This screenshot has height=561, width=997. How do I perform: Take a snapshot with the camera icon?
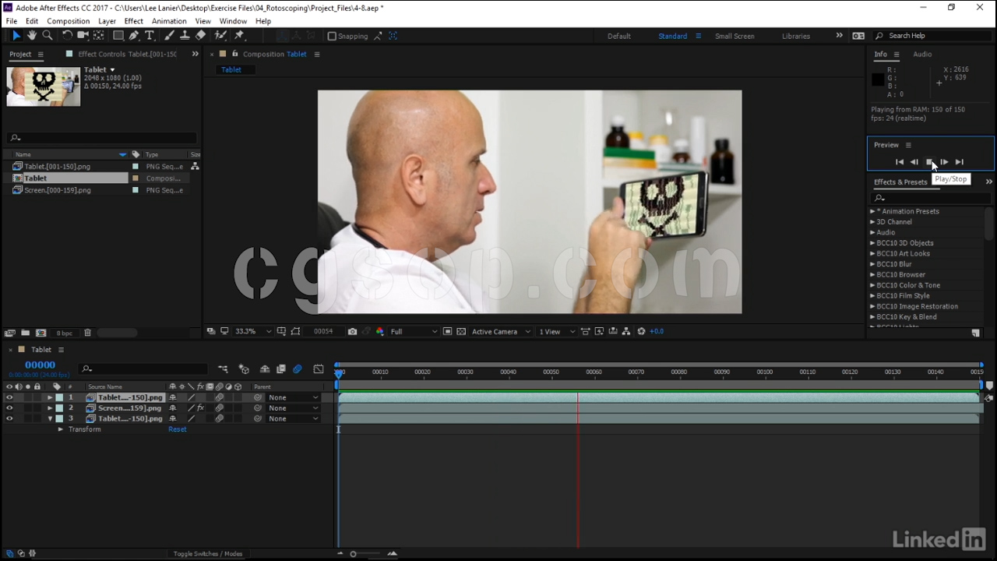pyautogui.click(x=352, y=331)
